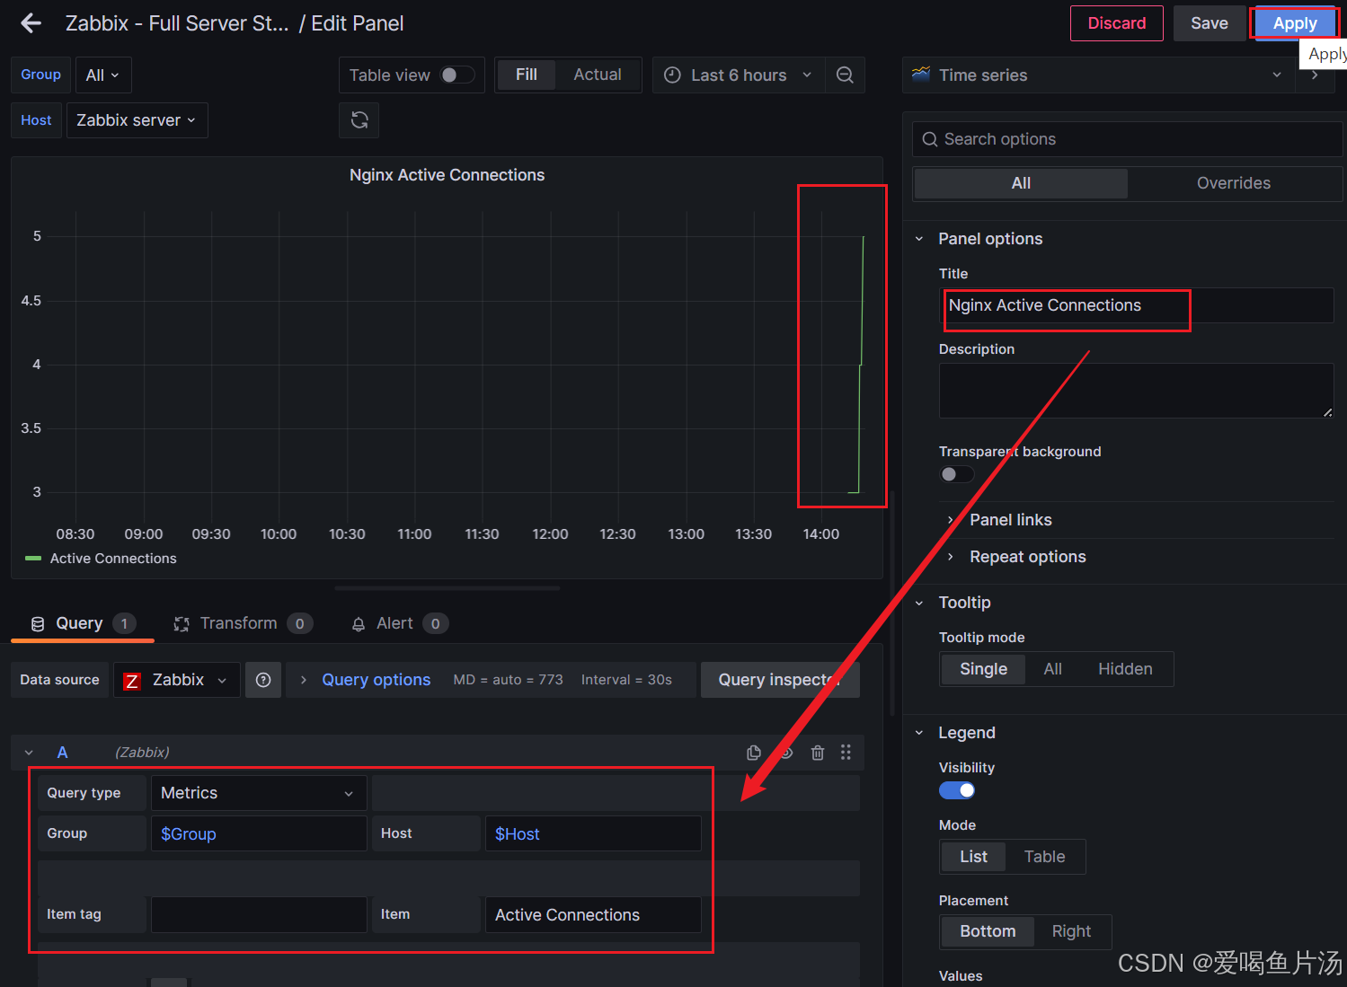Click the collapse options pane arrow icon

(x=1315, y=75)
